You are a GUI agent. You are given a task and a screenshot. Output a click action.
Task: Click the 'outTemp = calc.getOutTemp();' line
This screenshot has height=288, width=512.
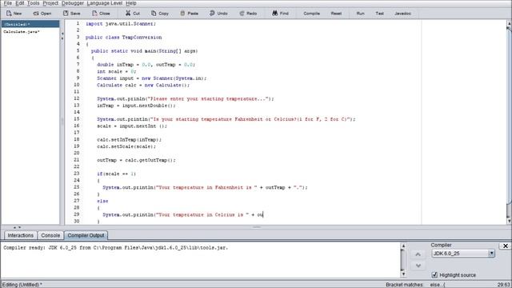click(x=136, y=160)
